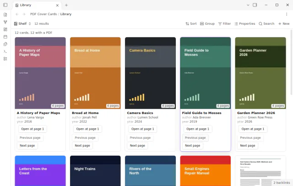
Task: Click the templates copy icon in ribbon
Action: (x=5, y=44)
